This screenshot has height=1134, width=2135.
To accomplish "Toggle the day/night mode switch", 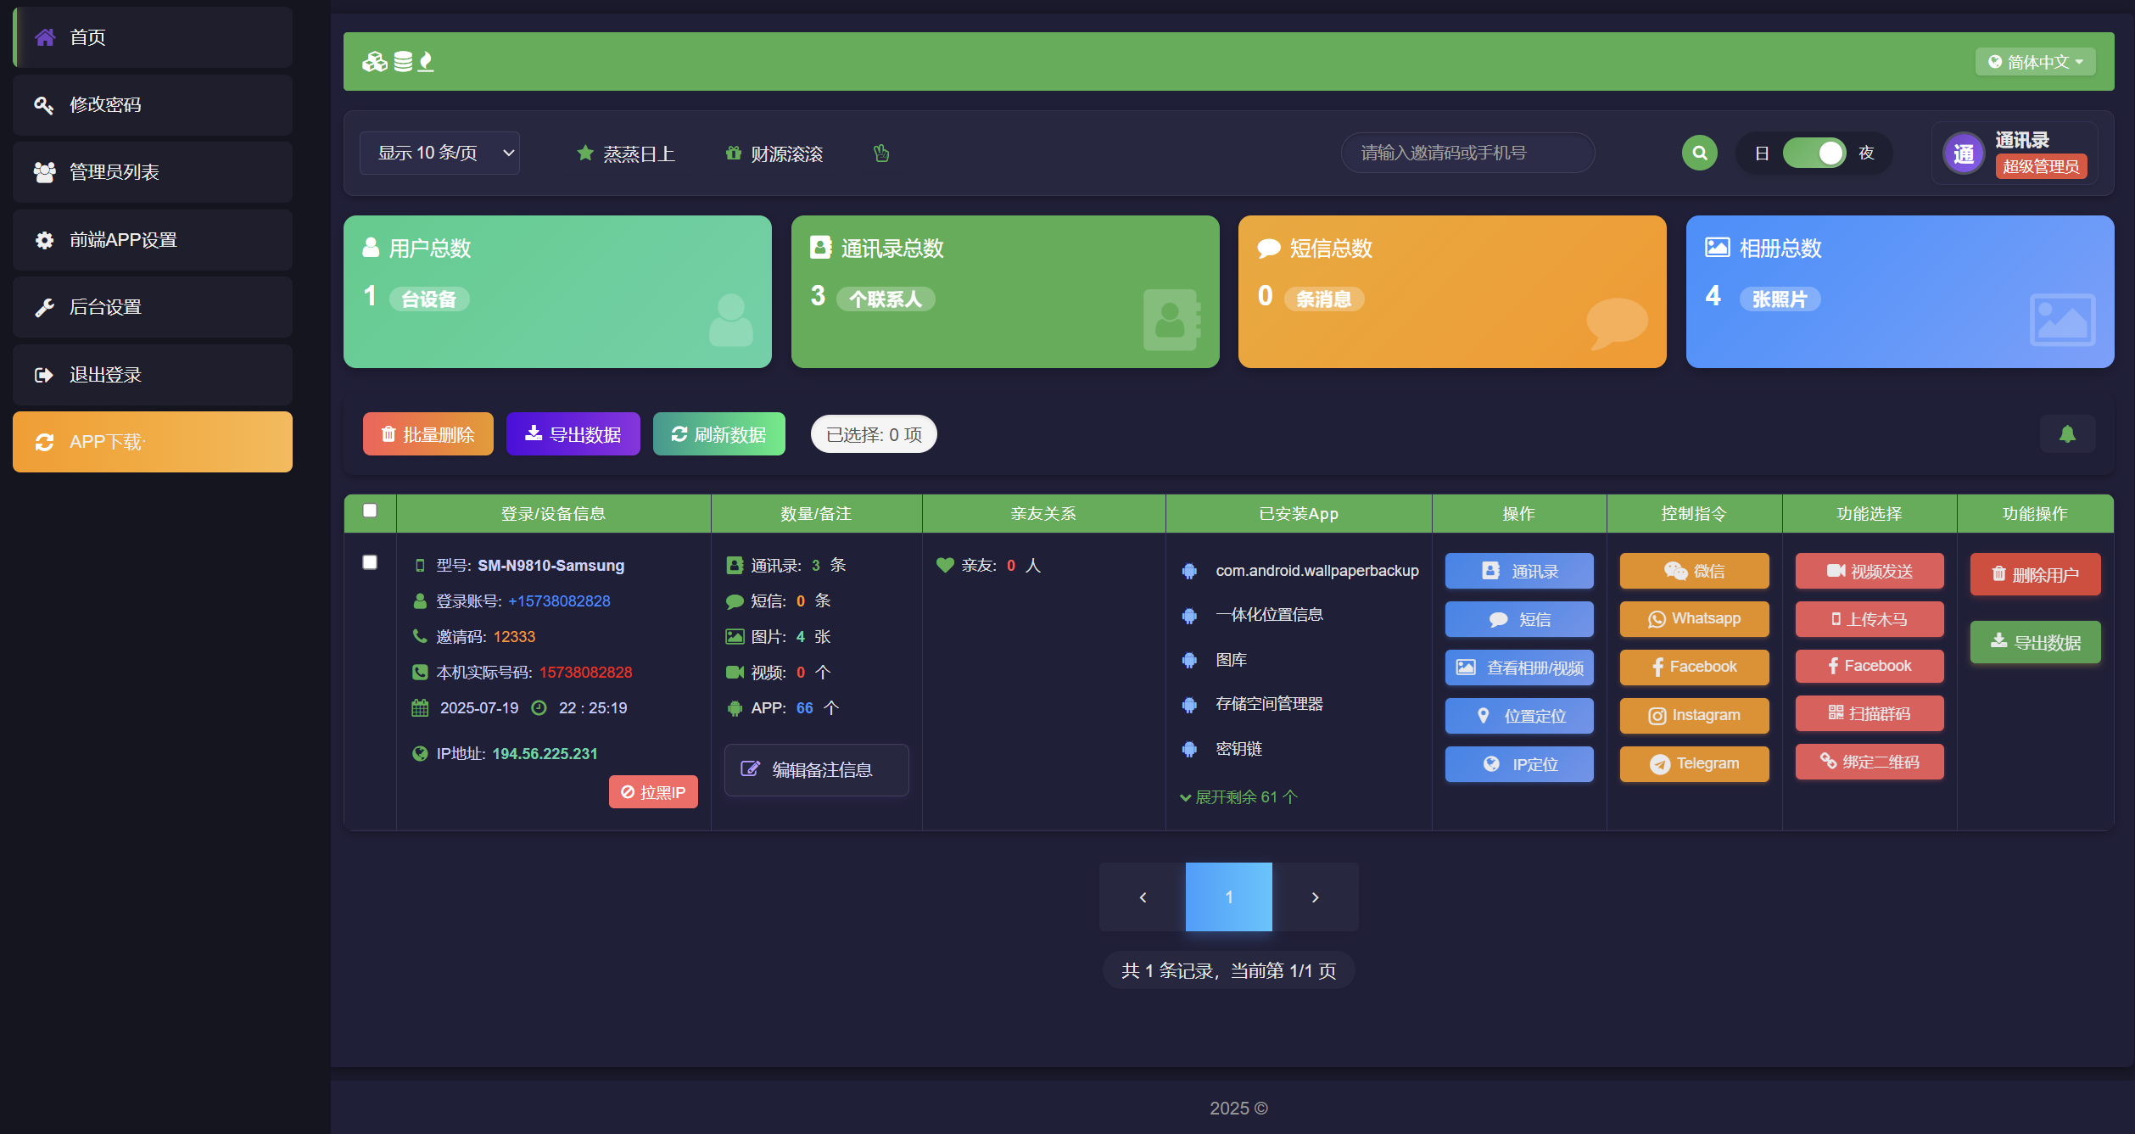I will [1814, 154].
